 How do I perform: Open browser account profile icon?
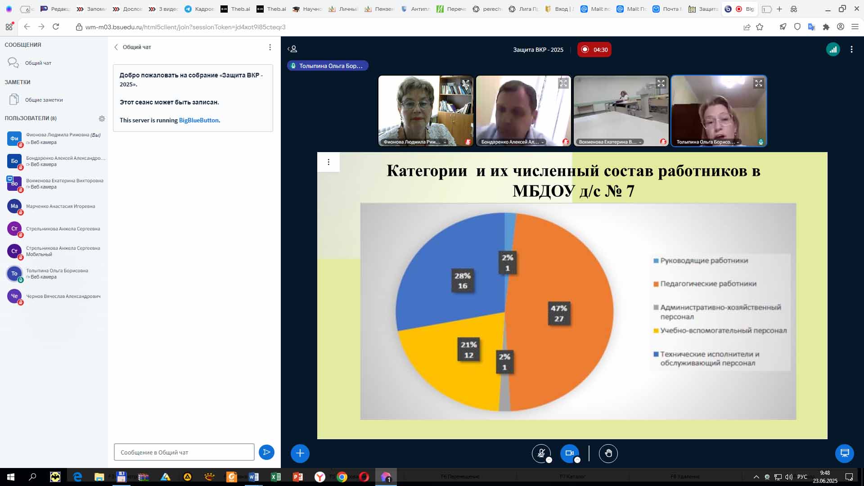coord(840,27)
